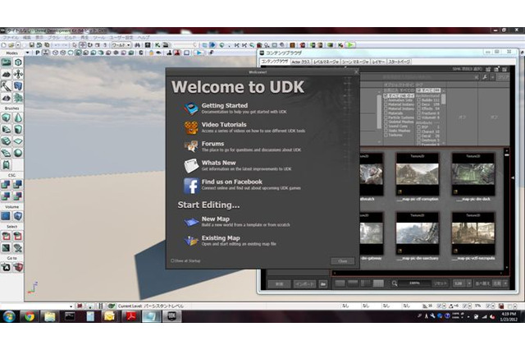
Task: Open the coordinate system dropdown in toolbar
Action: click(128, 45)
